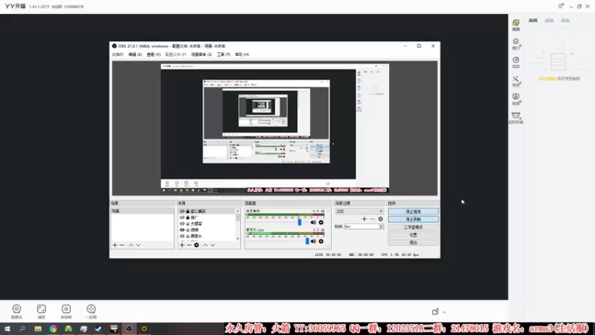Open YY menu icon beside window minimize button
Image resolution: width=595 pixels, height=335 pixels.
[561, 6]
